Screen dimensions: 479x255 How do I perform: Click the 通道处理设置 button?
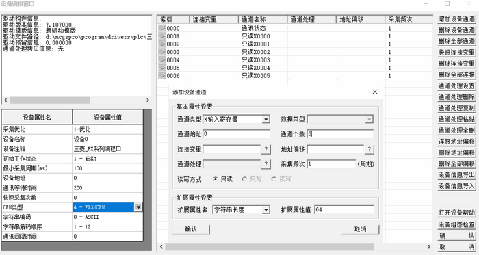[456, 85]
